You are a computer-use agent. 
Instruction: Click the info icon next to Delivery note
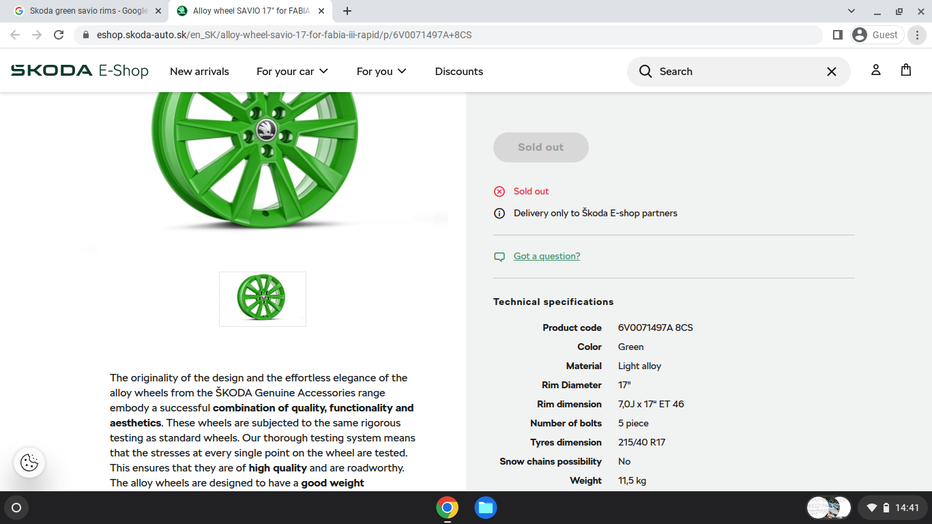[499, 213]
